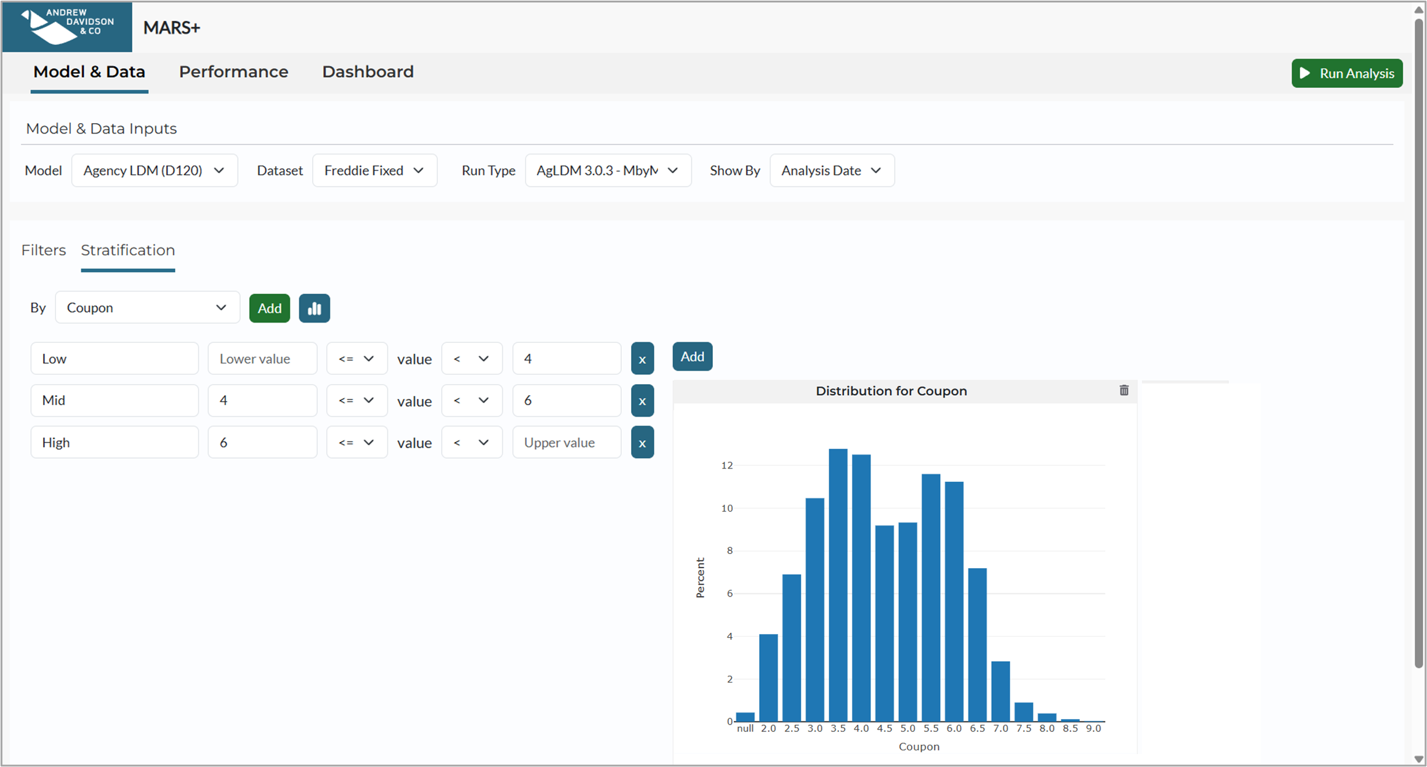Switch to the Performance tab
The image size is (1427, 767).
tap(233, 72)
